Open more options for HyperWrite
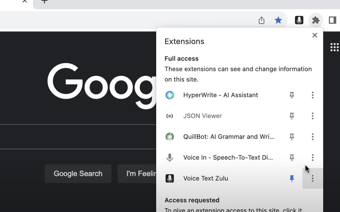The image size is (340, 212). click(x=313, y=95)
